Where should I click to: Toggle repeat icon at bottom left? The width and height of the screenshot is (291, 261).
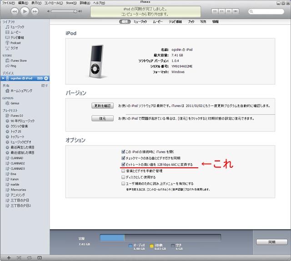[x=29, y=258]
